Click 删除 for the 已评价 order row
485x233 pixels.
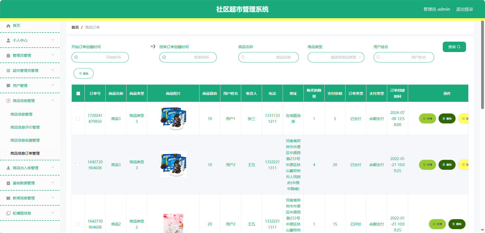point(457,224)
